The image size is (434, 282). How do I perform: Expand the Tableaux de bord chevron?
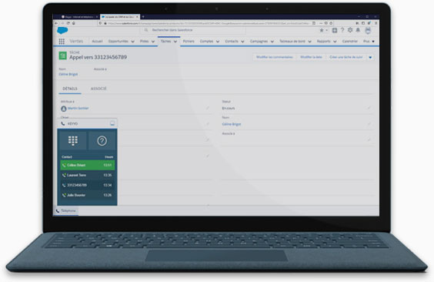tap(309, 42)
